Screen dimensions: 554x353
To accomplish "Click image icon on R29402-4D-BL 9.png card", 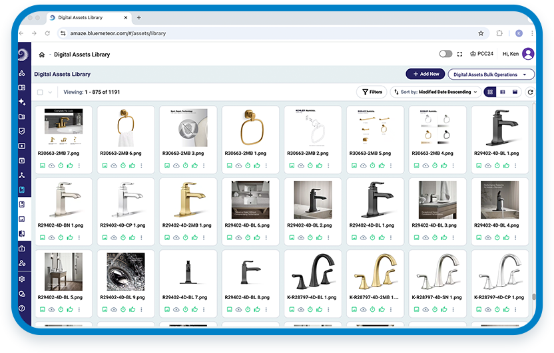I will (x=105, y=310).
